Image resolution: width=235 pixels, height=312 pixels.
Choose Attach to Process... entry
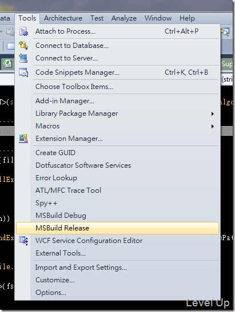(118, 31)
